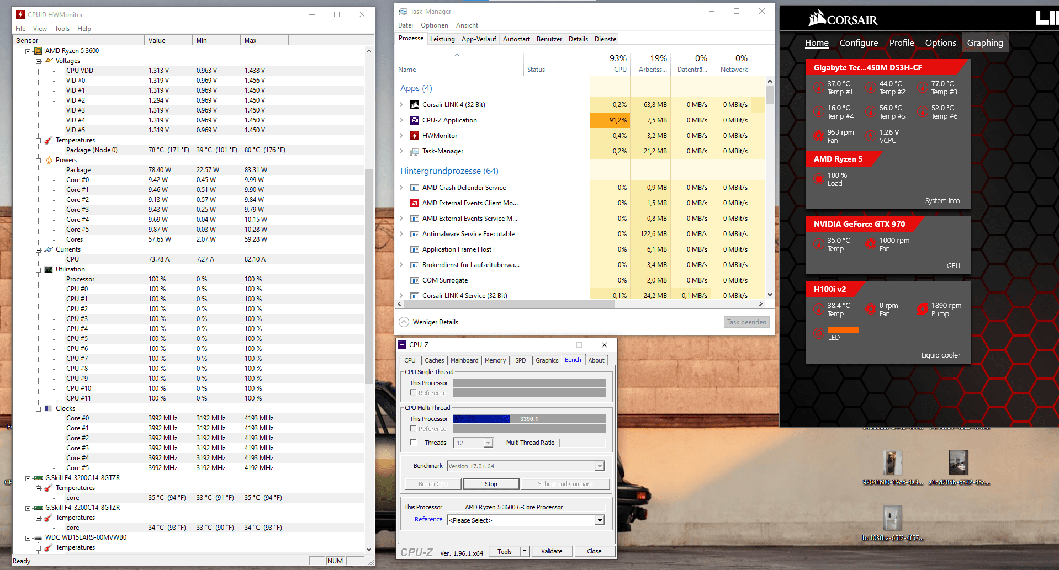Click the Multi Thread Ratio field in CPU-Z
The image size is (1059, 570).
(x=582, y=443)
